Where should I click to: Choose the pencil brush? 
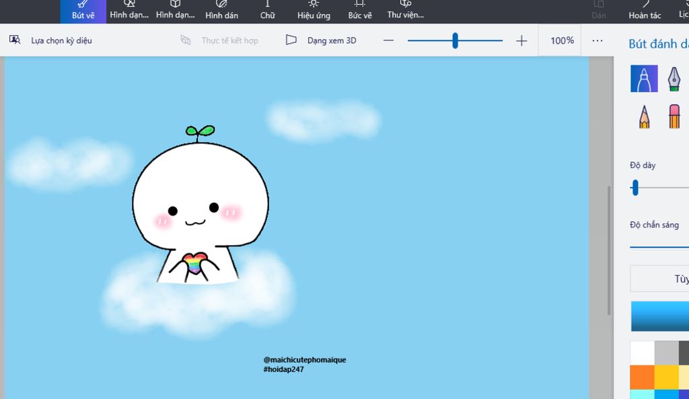click(644, 117)
